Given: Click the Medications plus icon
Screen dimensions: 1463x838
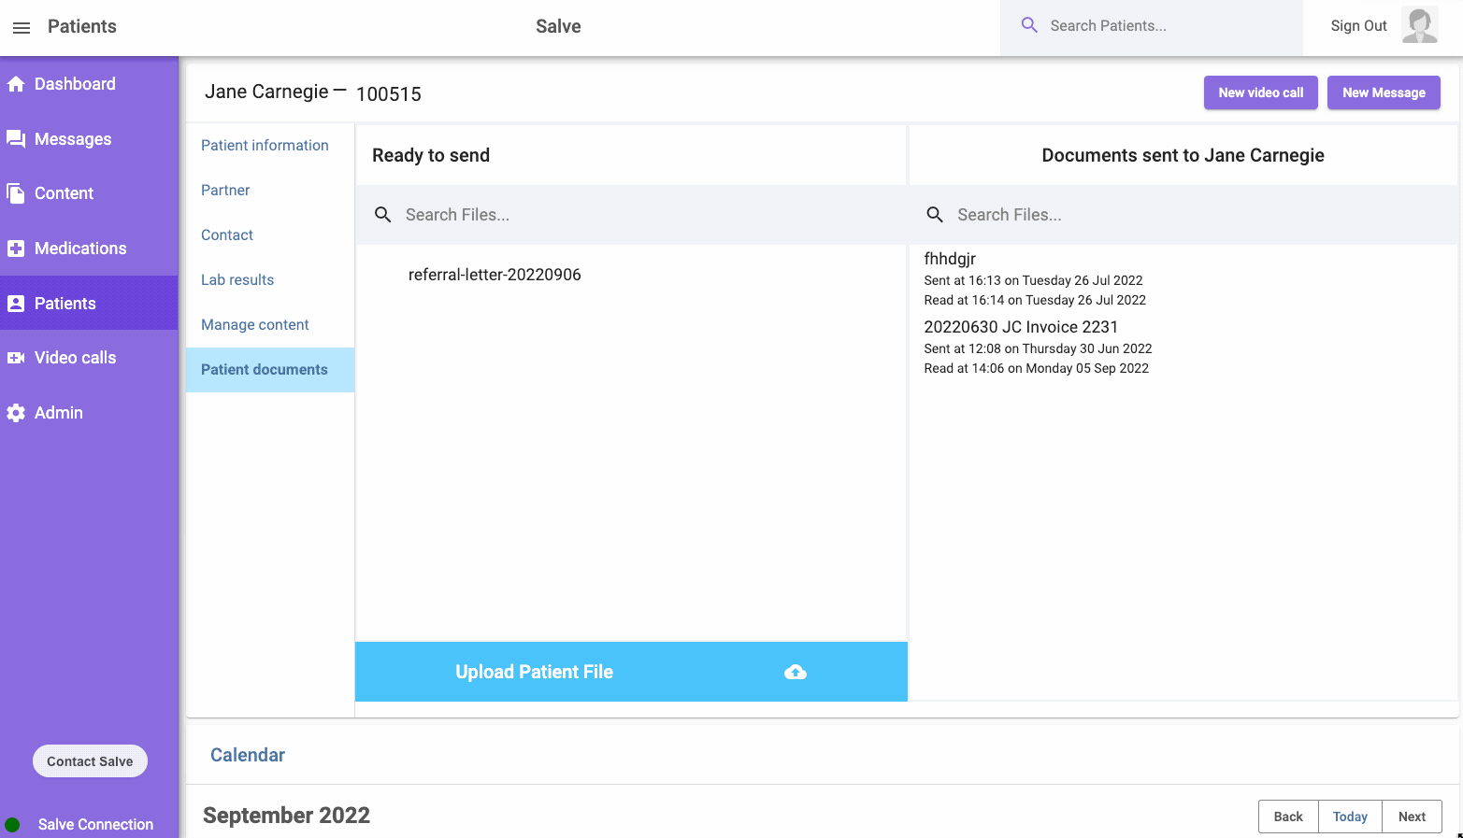Looking at the screenshot, I should click(x=16, y=249).
